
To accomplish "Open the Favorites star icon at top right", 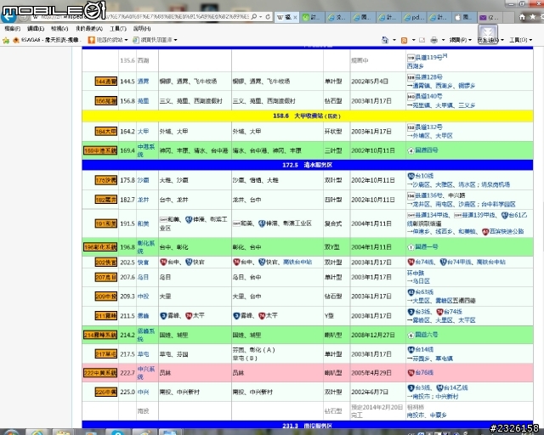I will click(x=533, y=17).
